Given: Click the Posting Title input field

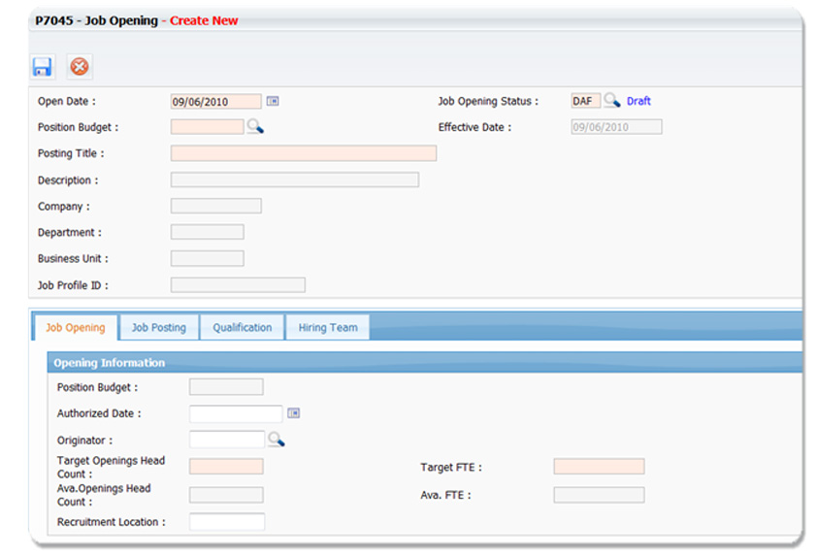Looking at the screenshot, I should point(303,153).
